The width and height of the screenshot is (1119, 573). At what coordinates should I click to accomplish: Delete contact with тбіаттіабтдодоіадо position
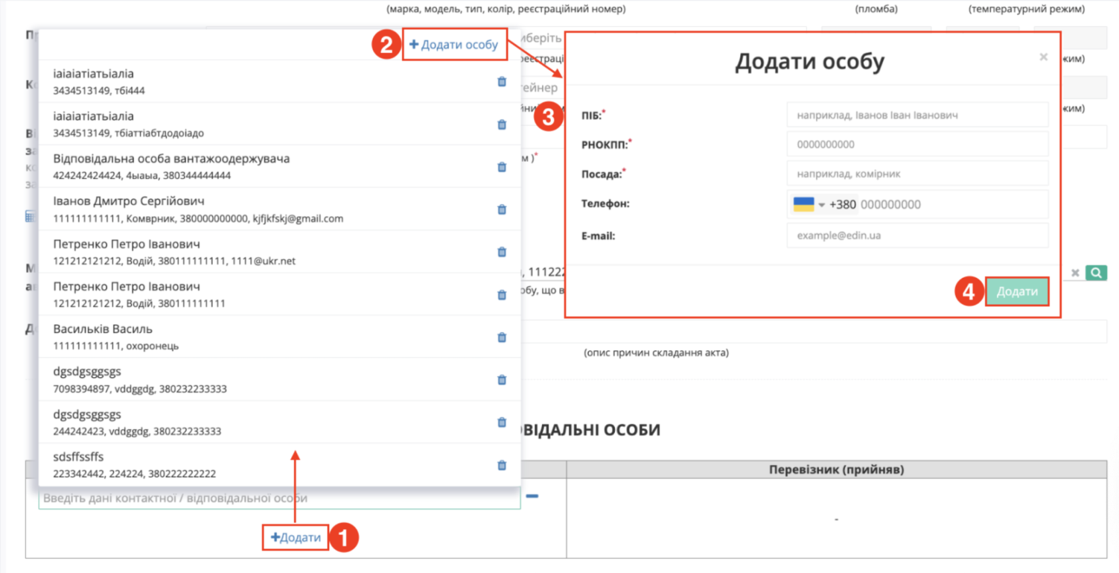tap(502, 125)
